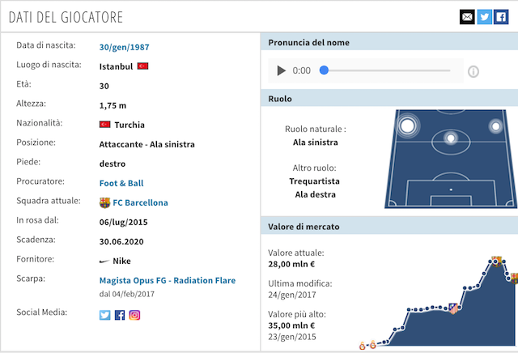Click the Nike swoosh logo

[104, 262]
